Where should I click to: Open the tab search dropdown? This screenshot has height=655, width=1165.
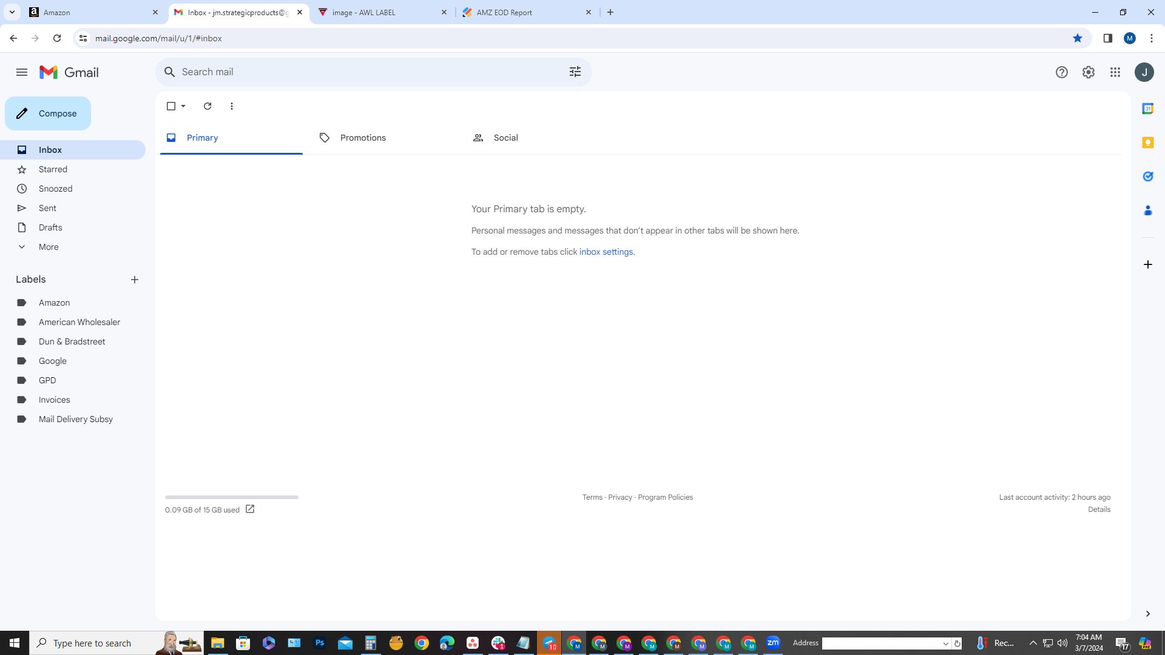[12, 12]
